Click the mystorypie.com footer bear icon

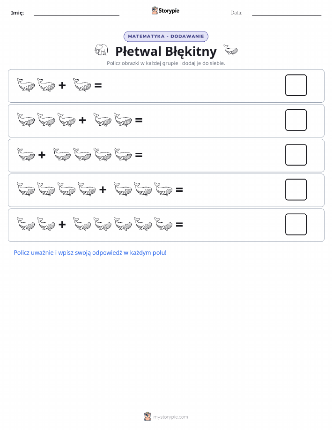(x=148, y=416)
